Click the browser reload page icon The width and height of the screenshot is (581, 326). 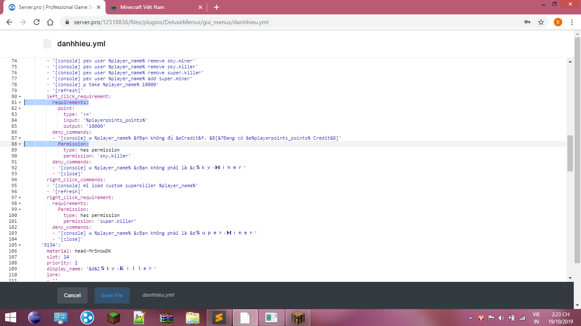(37, 22)
